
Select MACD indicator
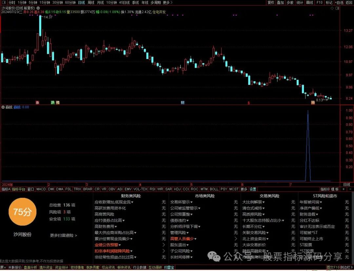41,189
